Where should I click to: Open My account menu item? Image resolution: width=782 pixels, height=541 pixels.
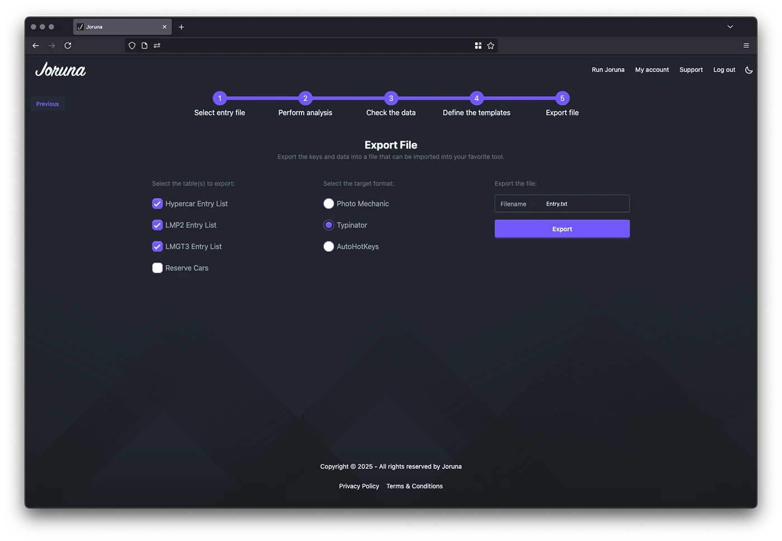pos(651,70)
